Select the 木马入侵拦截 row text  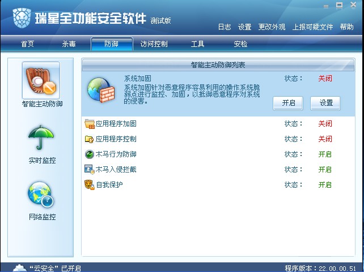coord(116,170)
